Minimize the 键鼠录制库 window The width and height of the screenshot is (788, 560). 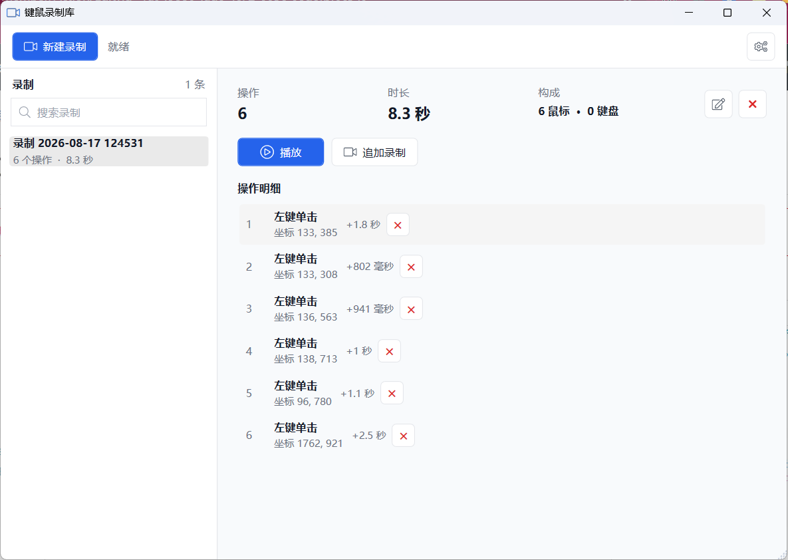click(x=689, y=13)
